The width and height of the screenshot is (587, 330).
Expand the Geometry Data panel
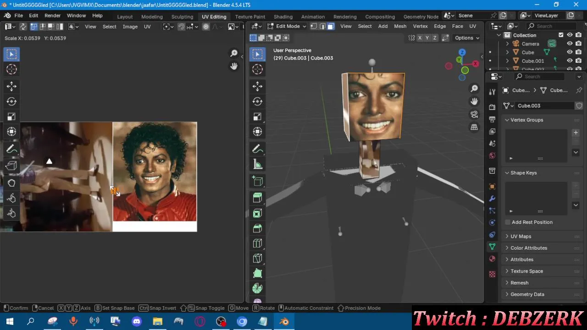click(527, 294)
